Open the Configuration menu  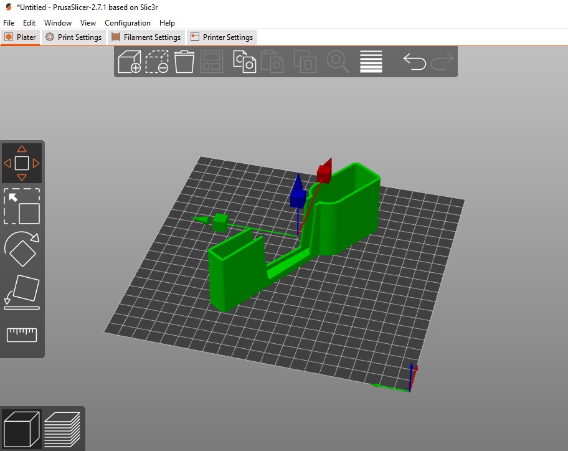128,23
